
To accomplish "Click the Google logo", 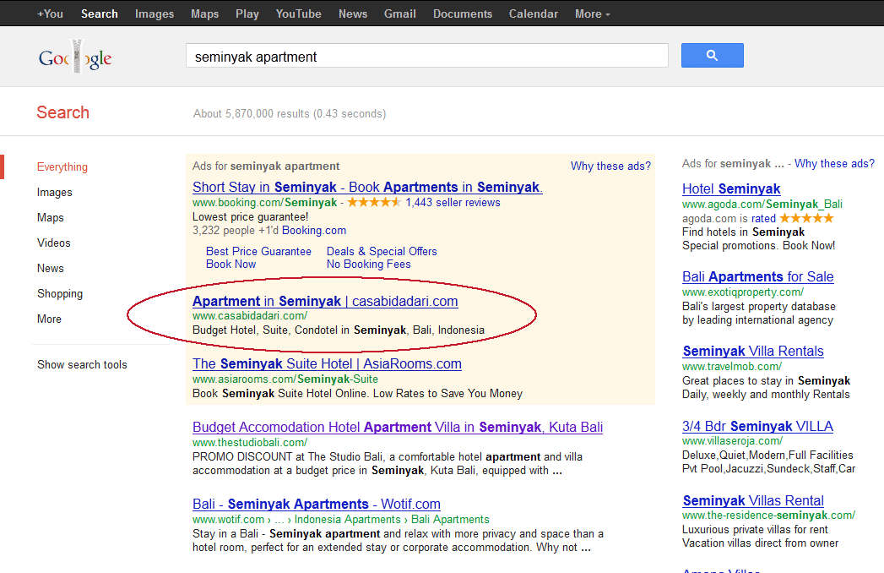I will (75, 57).
